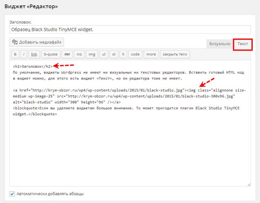Image resolution: width=260 pixels, height=203 pixels.
Task: Wrap selection with code button
Action: click(x=135, y=54)
